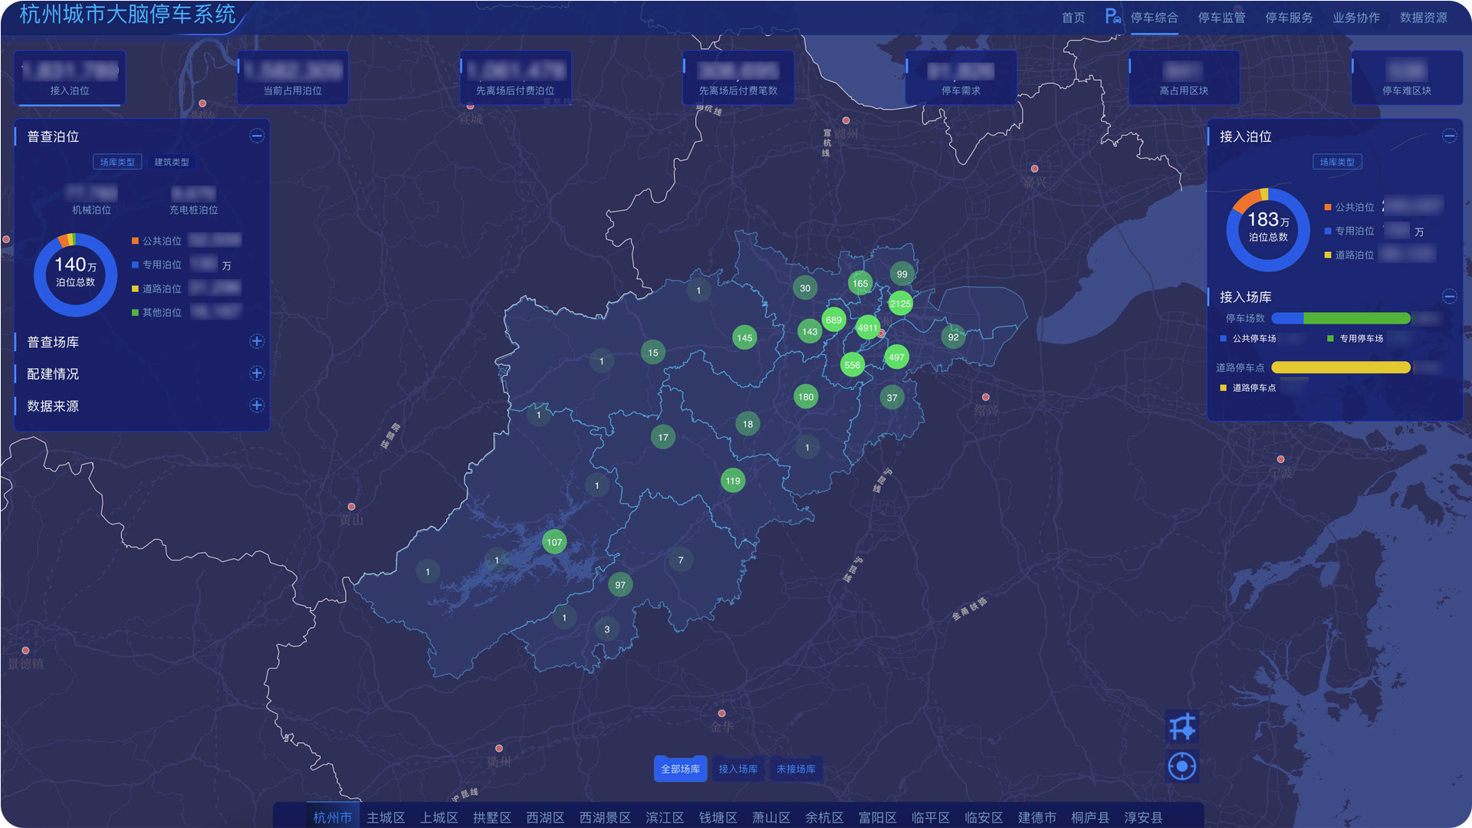Click 场库类型 button in 接入泊位 panel
Viewport: 1472px width, 828px height.
(x=1336, y=162)
